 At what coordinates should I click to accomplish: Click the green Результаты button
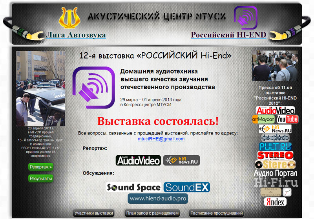(41, 178)
